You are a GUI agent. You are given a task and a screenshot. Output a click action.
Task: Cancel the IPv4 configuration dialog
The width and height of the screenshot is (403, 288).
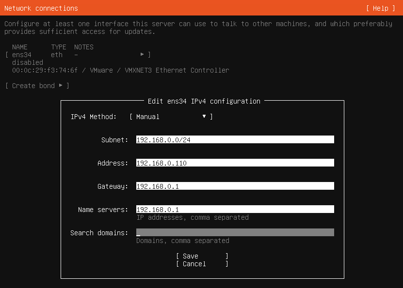[202, 264]
